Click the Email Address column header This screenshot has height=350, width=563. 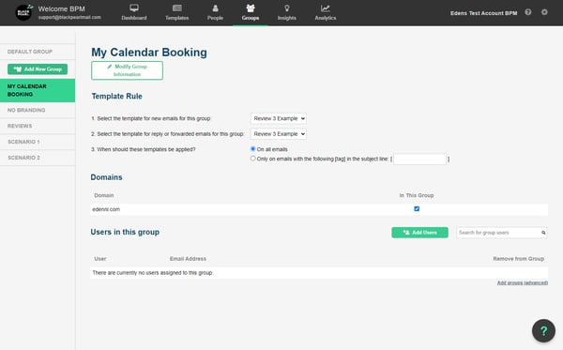[188, 259]
